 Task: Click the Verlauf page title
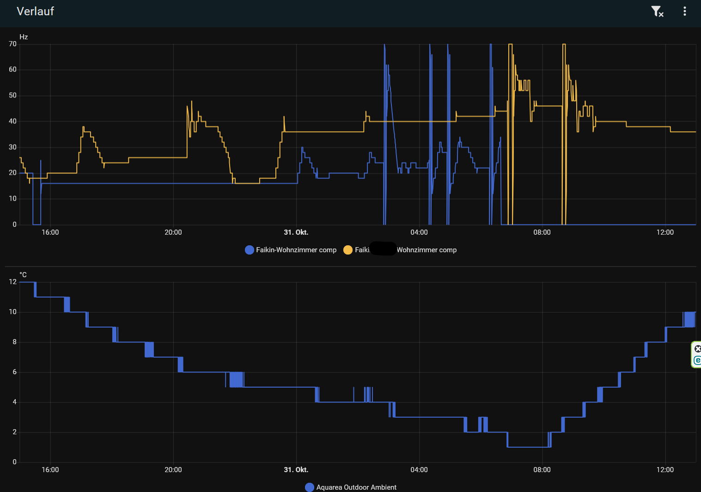(35, 12)
